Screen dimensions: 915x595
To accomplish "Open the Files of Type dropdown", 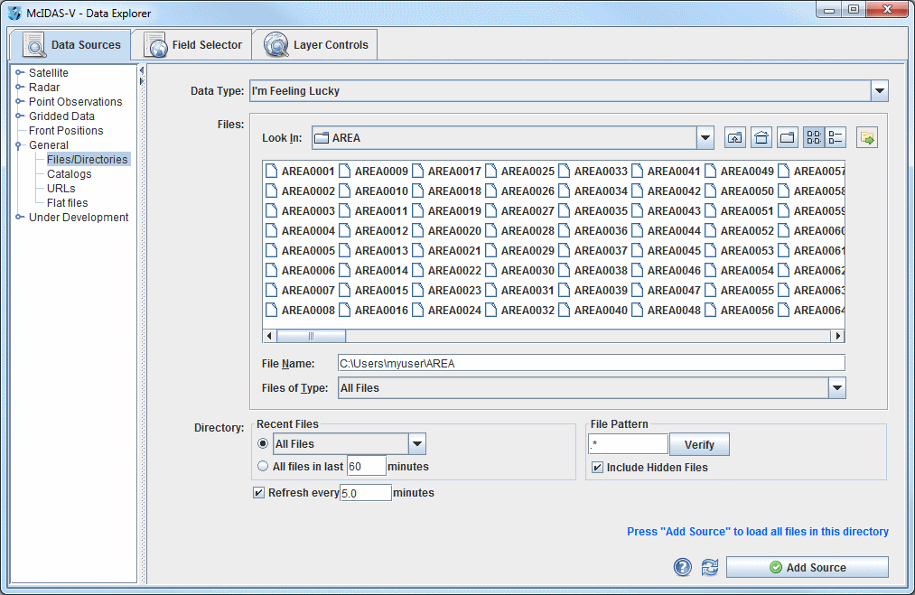I will point(836,388).
